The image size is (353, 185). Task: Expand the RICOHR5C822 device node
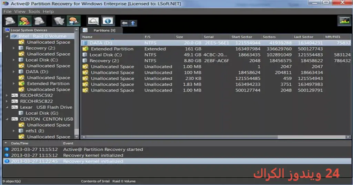click(x=7, y=101)
